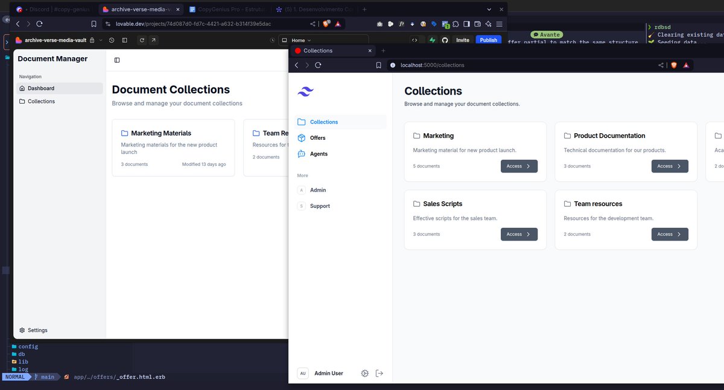The height and width of the screenshot is (390, 724).
Task: Click the Tailwind wave logo
Action: tap(305, 92)
